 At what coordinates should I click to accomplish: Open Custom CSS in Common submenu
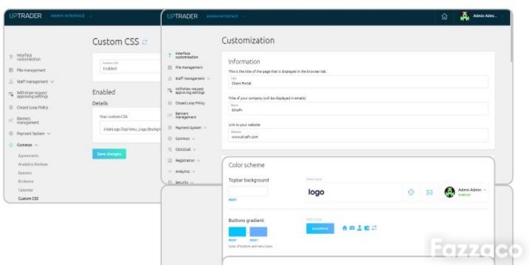(28, 198)
